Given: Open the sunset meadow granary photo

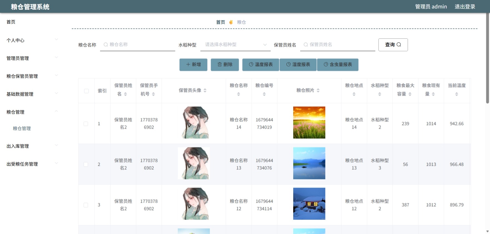Looking at the screenshot, I should pos(309,123).
